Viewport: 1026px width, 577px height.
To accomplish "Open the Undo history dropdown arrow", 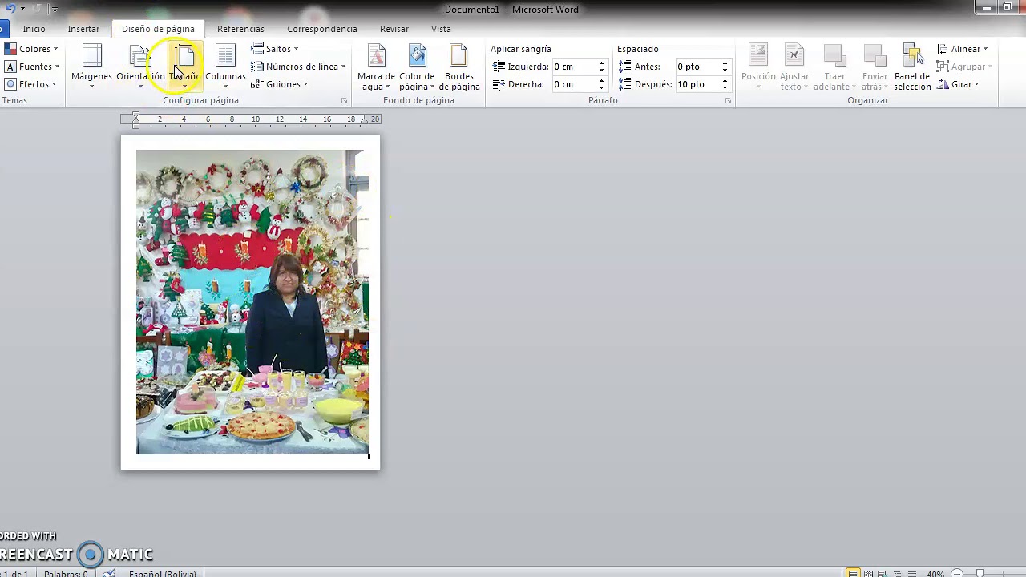I will click(23, 9).
